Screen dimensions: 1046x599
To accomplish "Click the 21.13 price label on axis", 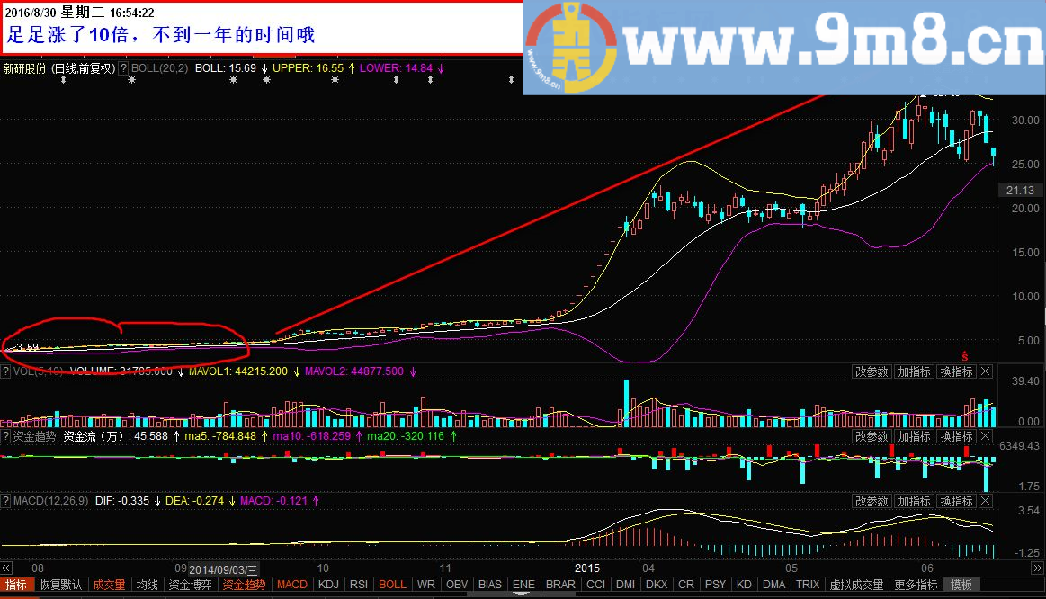I will pyautogui.click(x=1020, y=190).
